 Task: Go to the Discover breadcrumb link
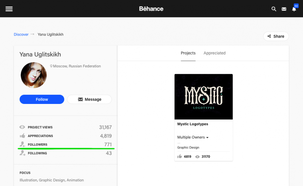click(21, 34)
